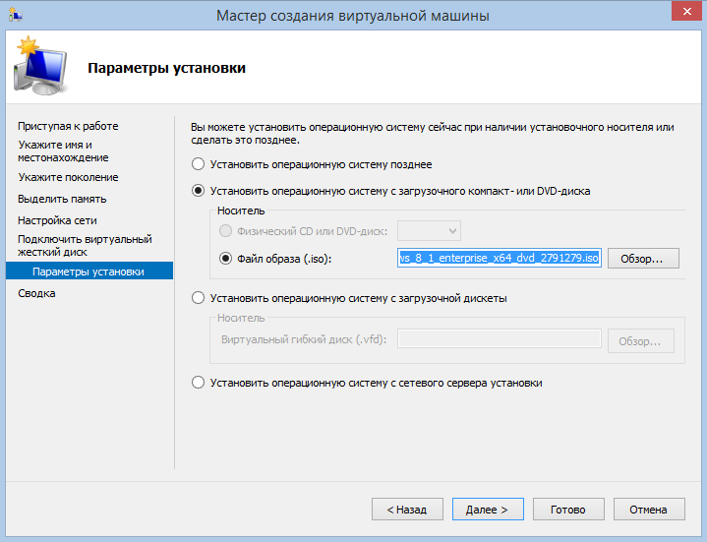
Task: Cancel the wizard with 'Отмена' button
Action: (x=649, y=510)
